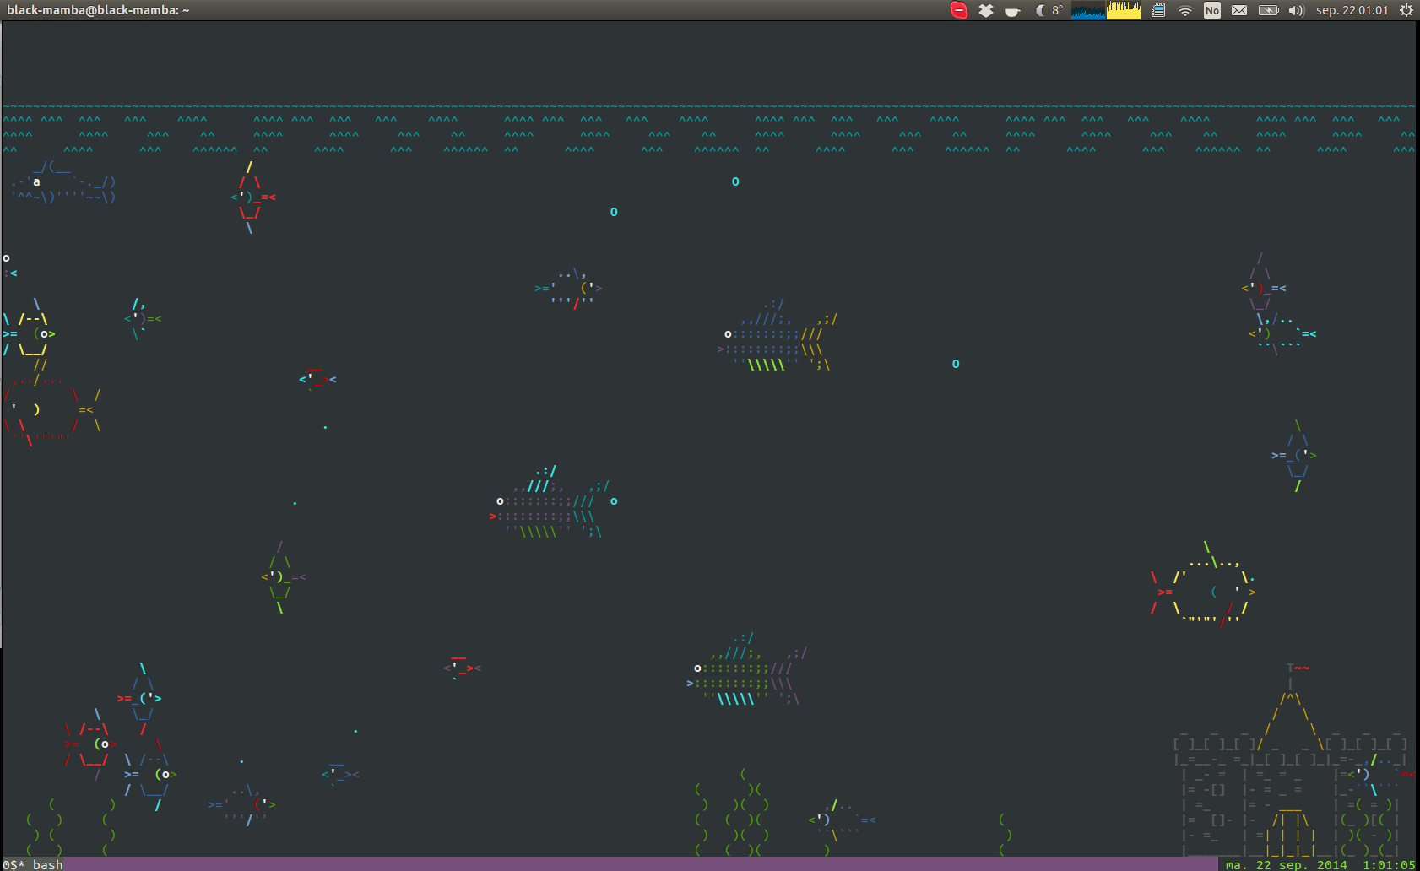Open the notepad indicator in the panel

tap(1158, 10)
